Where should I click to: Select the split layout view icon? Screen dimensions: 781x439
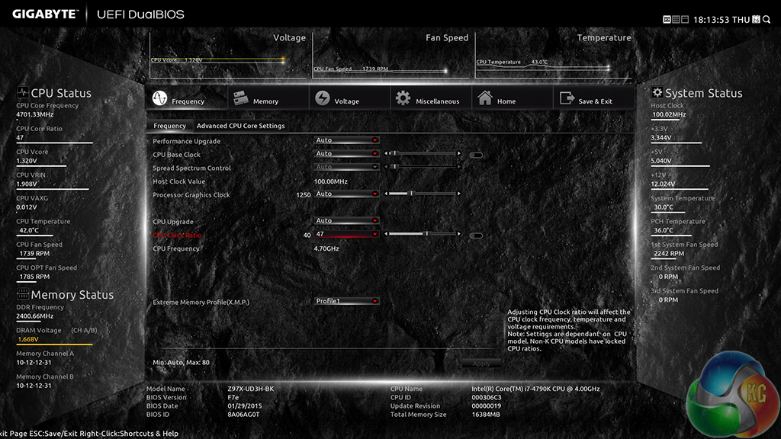tap(685, 19)
